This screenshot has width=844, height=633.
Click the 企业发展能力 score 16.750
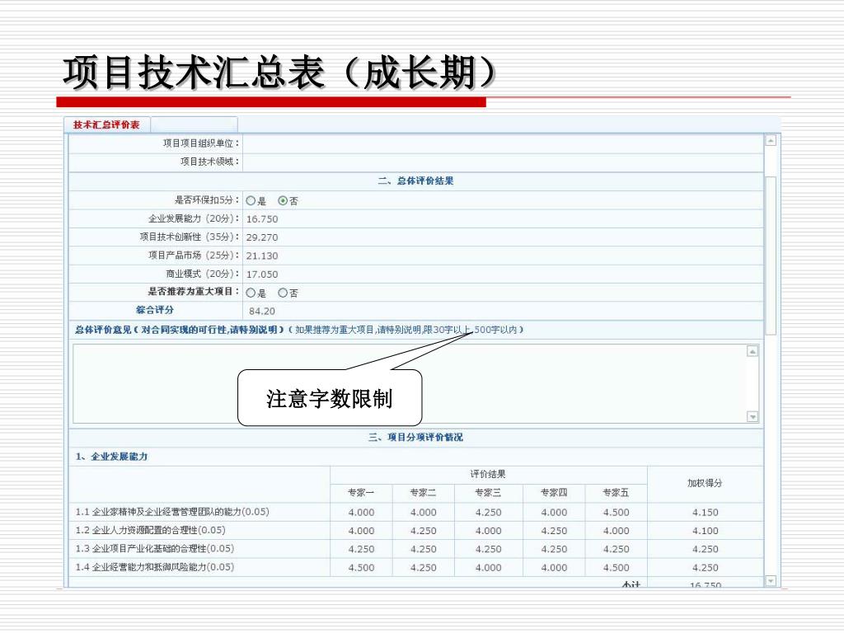pyautogui.click(x=262, y=219)
